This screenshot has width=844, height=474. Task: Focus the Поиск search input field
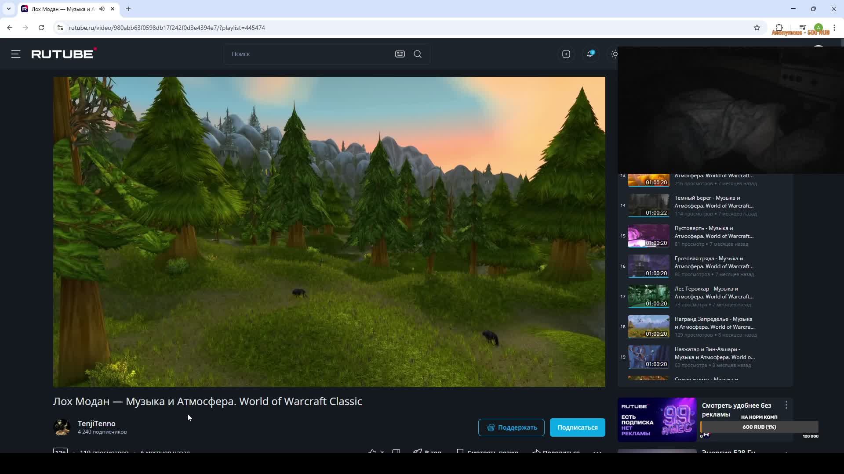tap(308, 54)
